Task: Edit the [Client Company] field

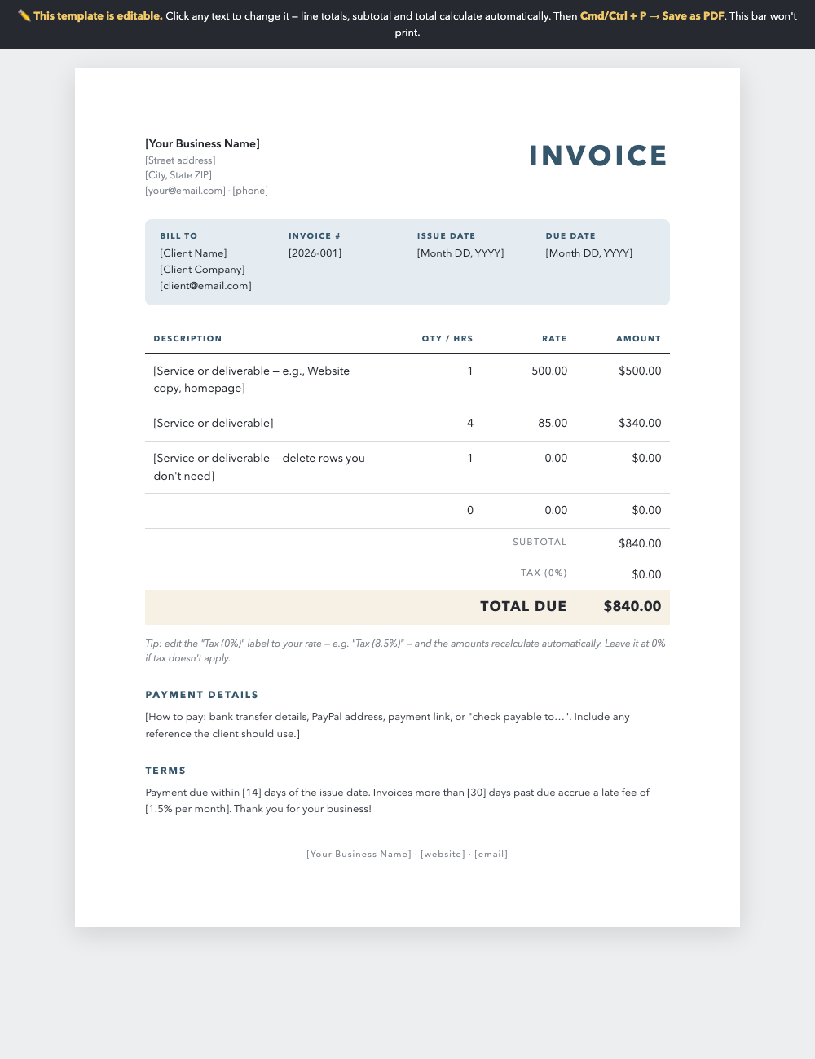Action: [202, 270]
